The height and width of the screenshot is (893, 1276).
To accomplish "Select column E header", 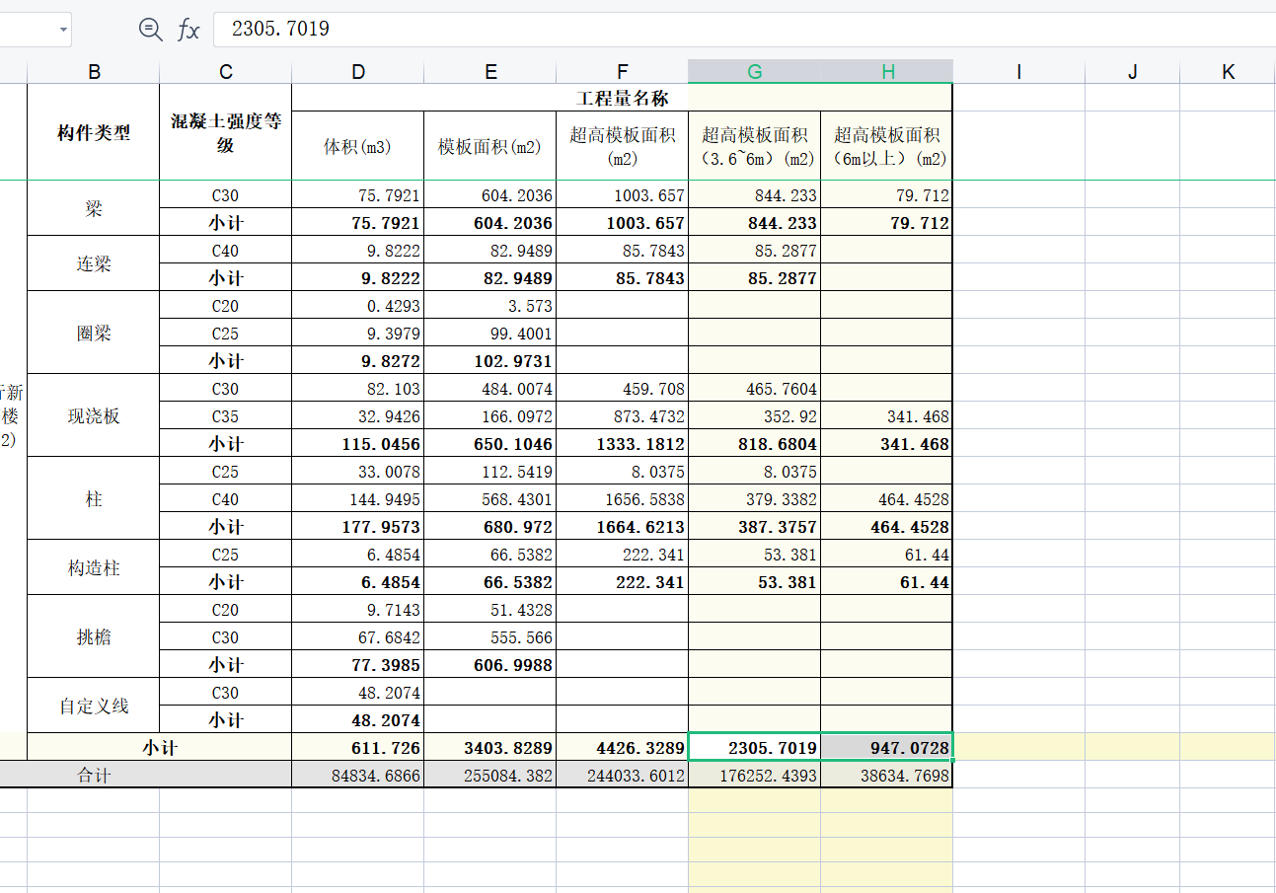I will pyautogui.click(x=490, y=71).
